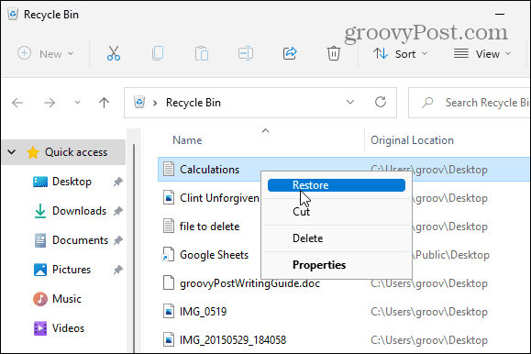Screen dimensions: 531x354
Task: Sort by the Original Location column header
Action: [x=412, y=140]
